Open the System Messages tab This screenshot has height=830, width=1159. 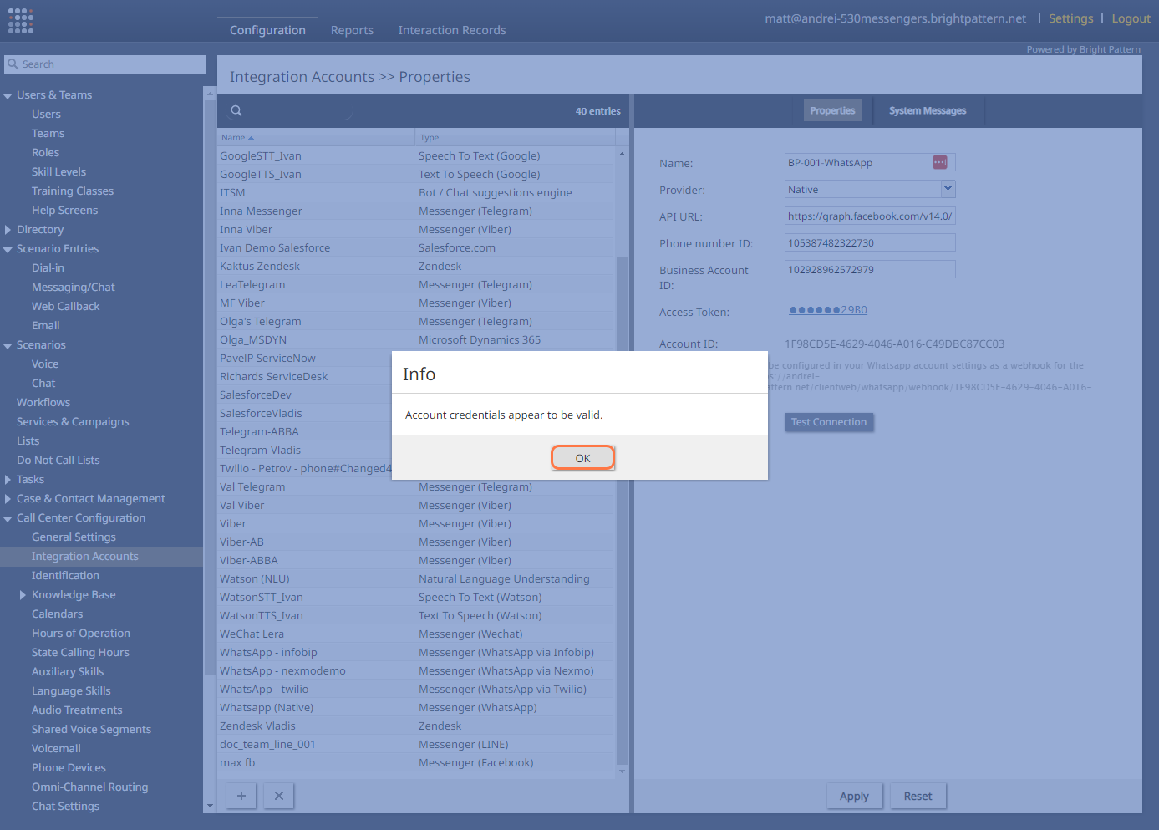(x=927, y=110)
